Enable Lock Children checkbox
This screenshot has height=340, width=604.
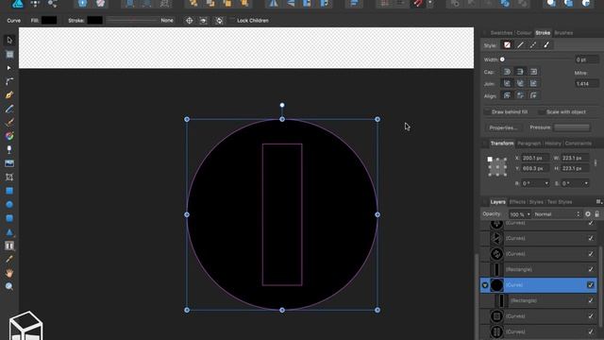tap(232, 20)
